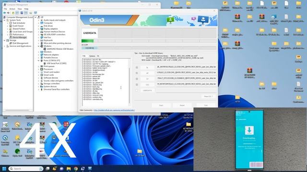Click the Reset button in Odin
Viewport: 307px width, 172px height.
coord(182,105)
